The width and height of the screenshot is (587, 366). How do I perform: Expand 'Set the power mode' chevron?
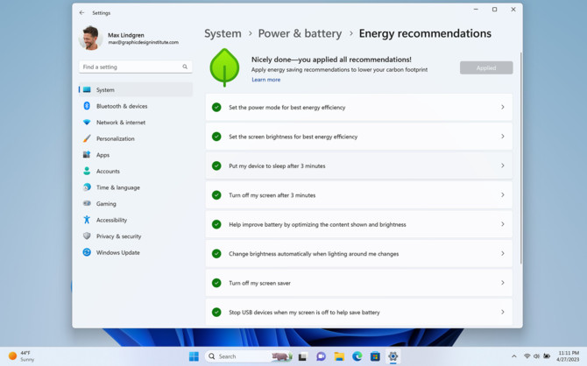[503, 107]
